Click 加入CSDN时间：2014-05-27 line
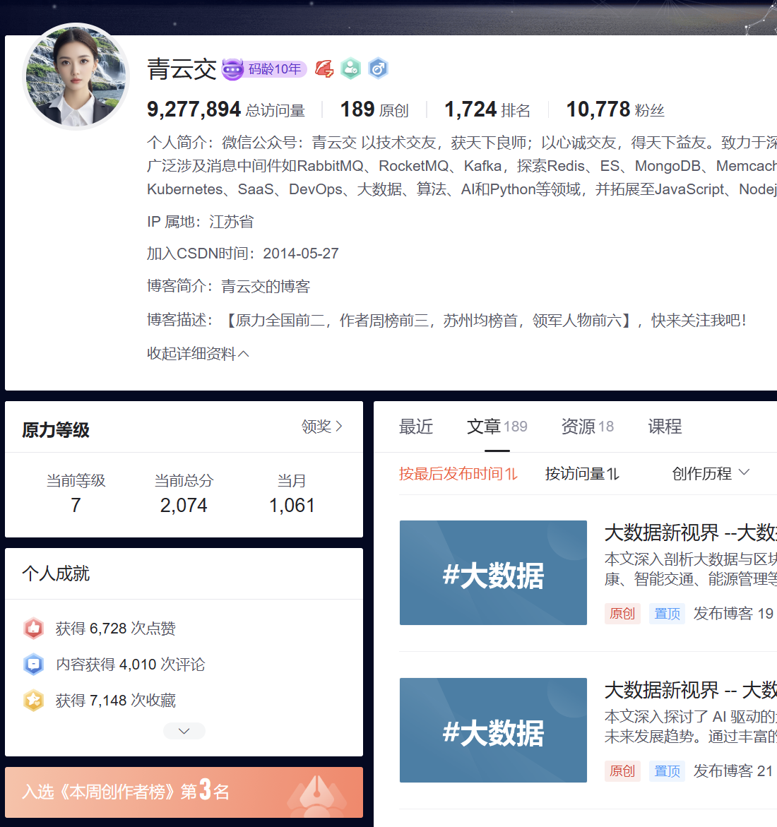 click(x=243, y=254)
